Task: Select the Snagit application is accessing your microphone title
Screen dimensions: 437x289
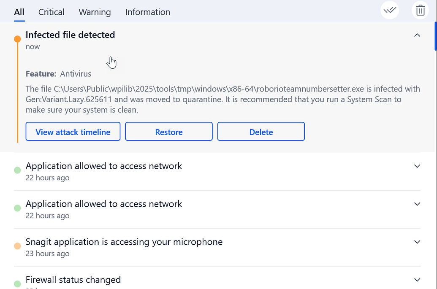Action: pyautogui.click(x=124, y=242)
